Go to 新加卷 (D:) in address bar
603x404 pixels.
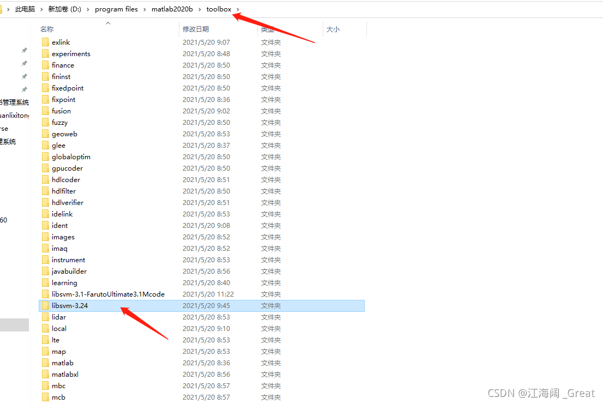64,9
